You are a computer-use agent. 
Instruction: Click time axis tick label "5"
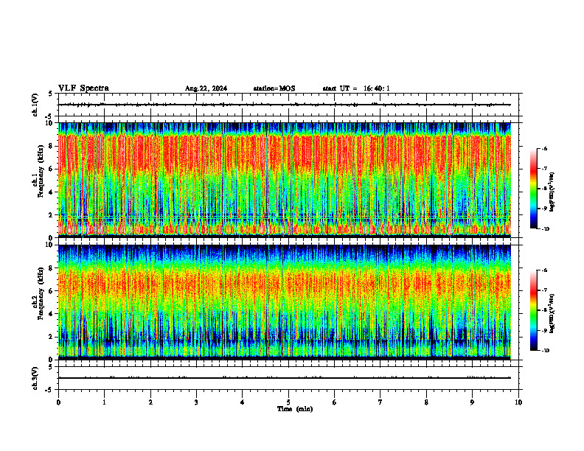(x=288, y=402)
